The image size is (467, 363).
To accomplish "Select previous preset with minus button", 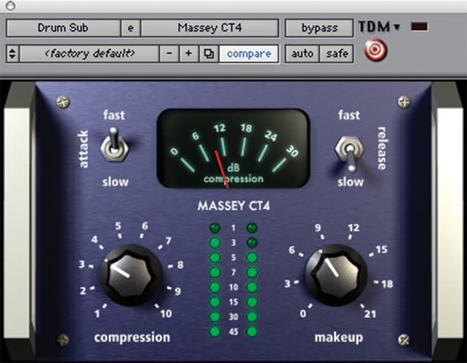I will pos(169,54).
